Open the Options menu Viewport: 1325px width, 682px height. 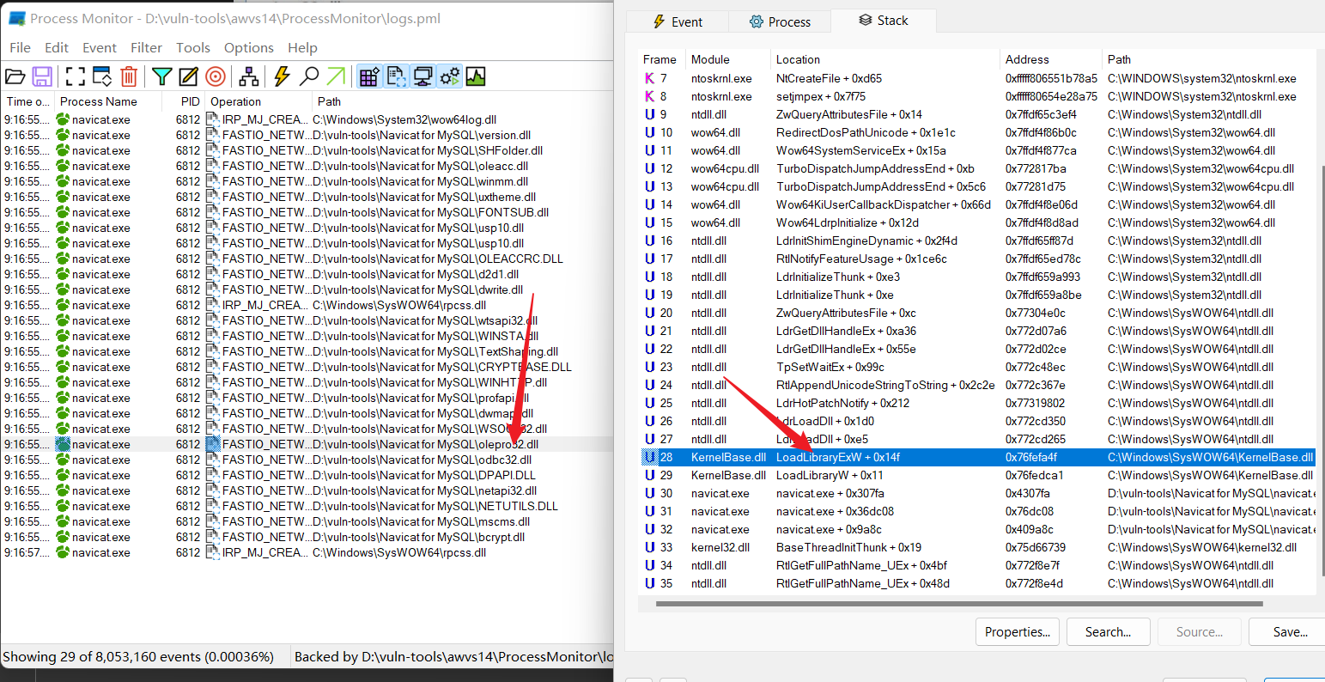pos(249,48)
